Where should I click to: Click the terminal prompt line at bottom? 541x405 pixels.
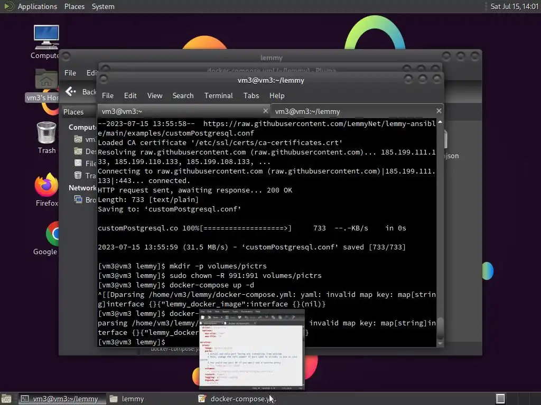pos(132,342)
